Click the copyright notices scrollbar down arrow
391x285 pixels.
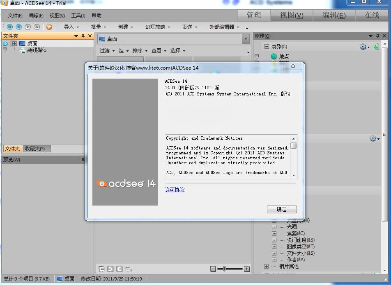294,176
